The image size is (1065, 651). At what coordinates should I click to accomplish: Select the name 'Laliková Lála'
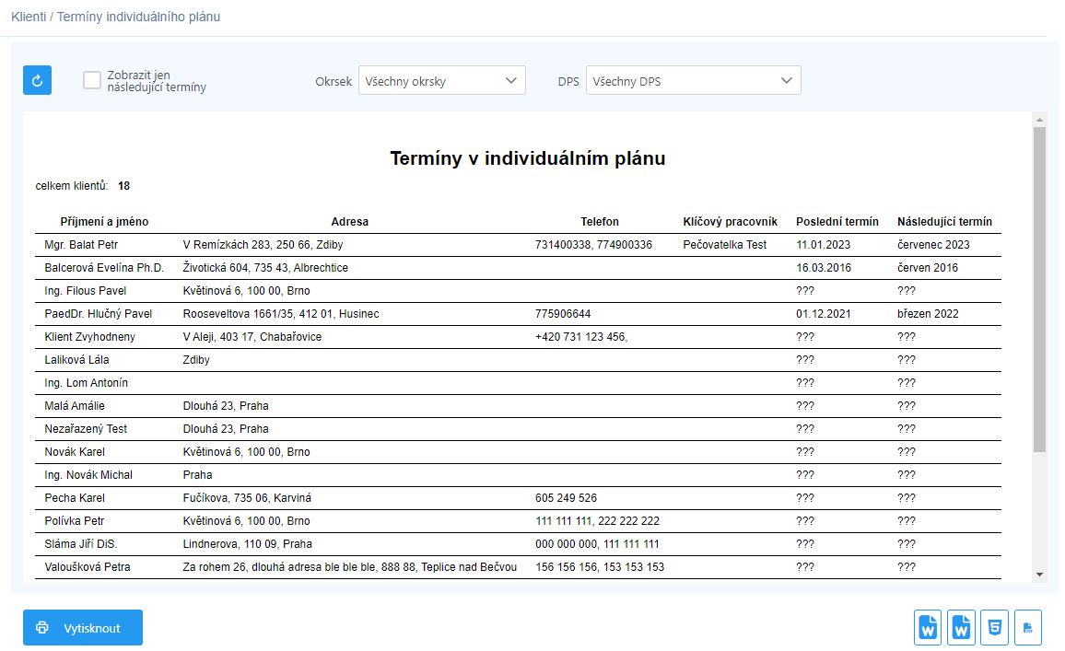[76, 360]
